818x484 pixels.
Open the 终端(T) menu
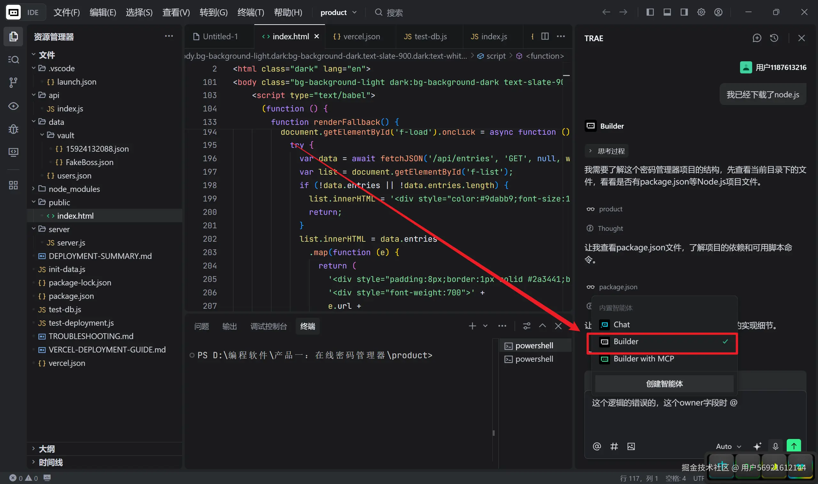pos(251,12)
